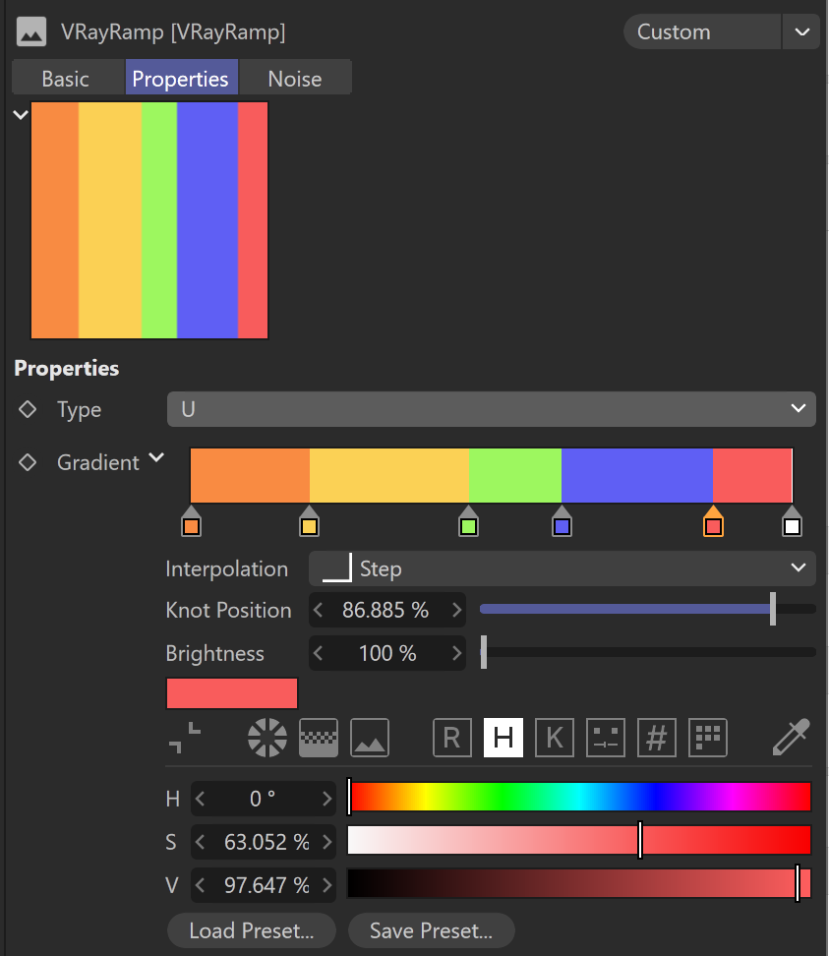The width and height of the screenshot is (829, 956).
Task: Open the color from picture icon
Action: pyautogui.click(x=370, y=738)
